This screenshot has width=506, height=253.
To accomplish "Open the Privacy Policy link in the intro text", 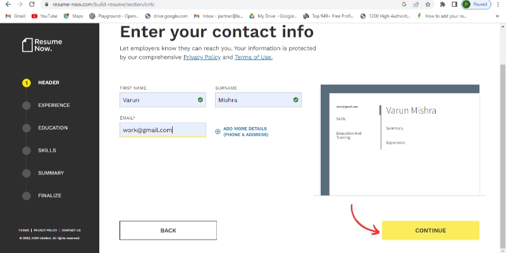I will tap(201, 58).
